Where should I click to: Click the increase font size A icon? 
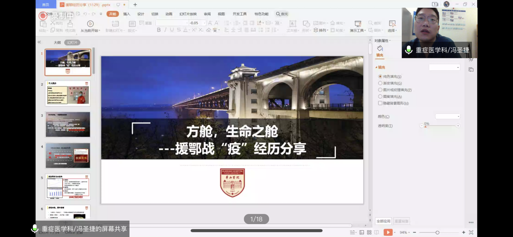pos(210,23)
